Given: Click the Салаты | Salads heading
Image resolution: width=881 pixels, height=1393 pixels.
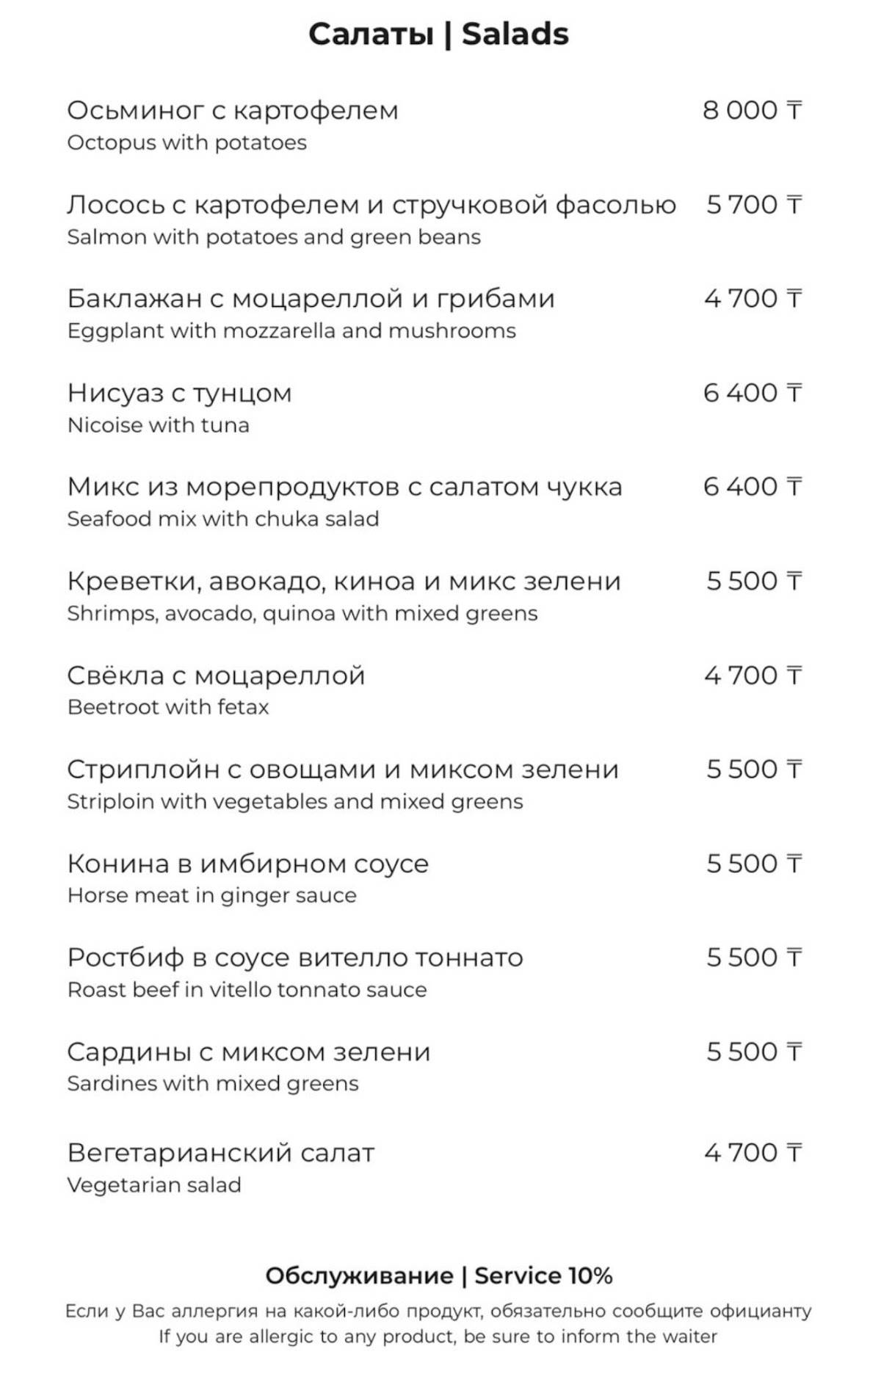Looking at the screenshot, I should pos(438,35).
